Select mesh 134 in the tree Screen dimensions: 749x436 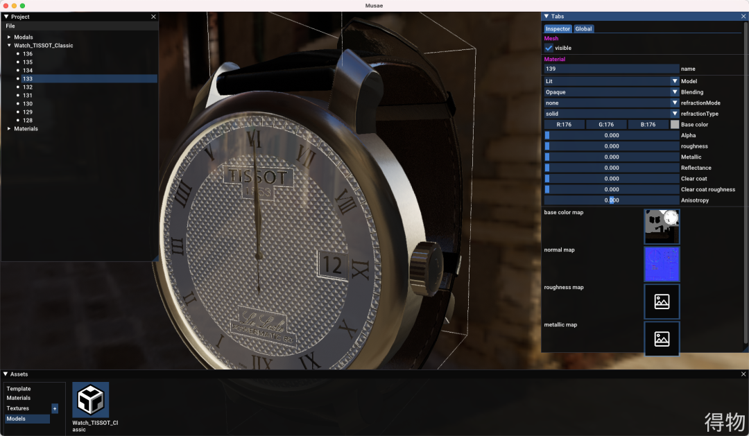[x=28, y=70]
